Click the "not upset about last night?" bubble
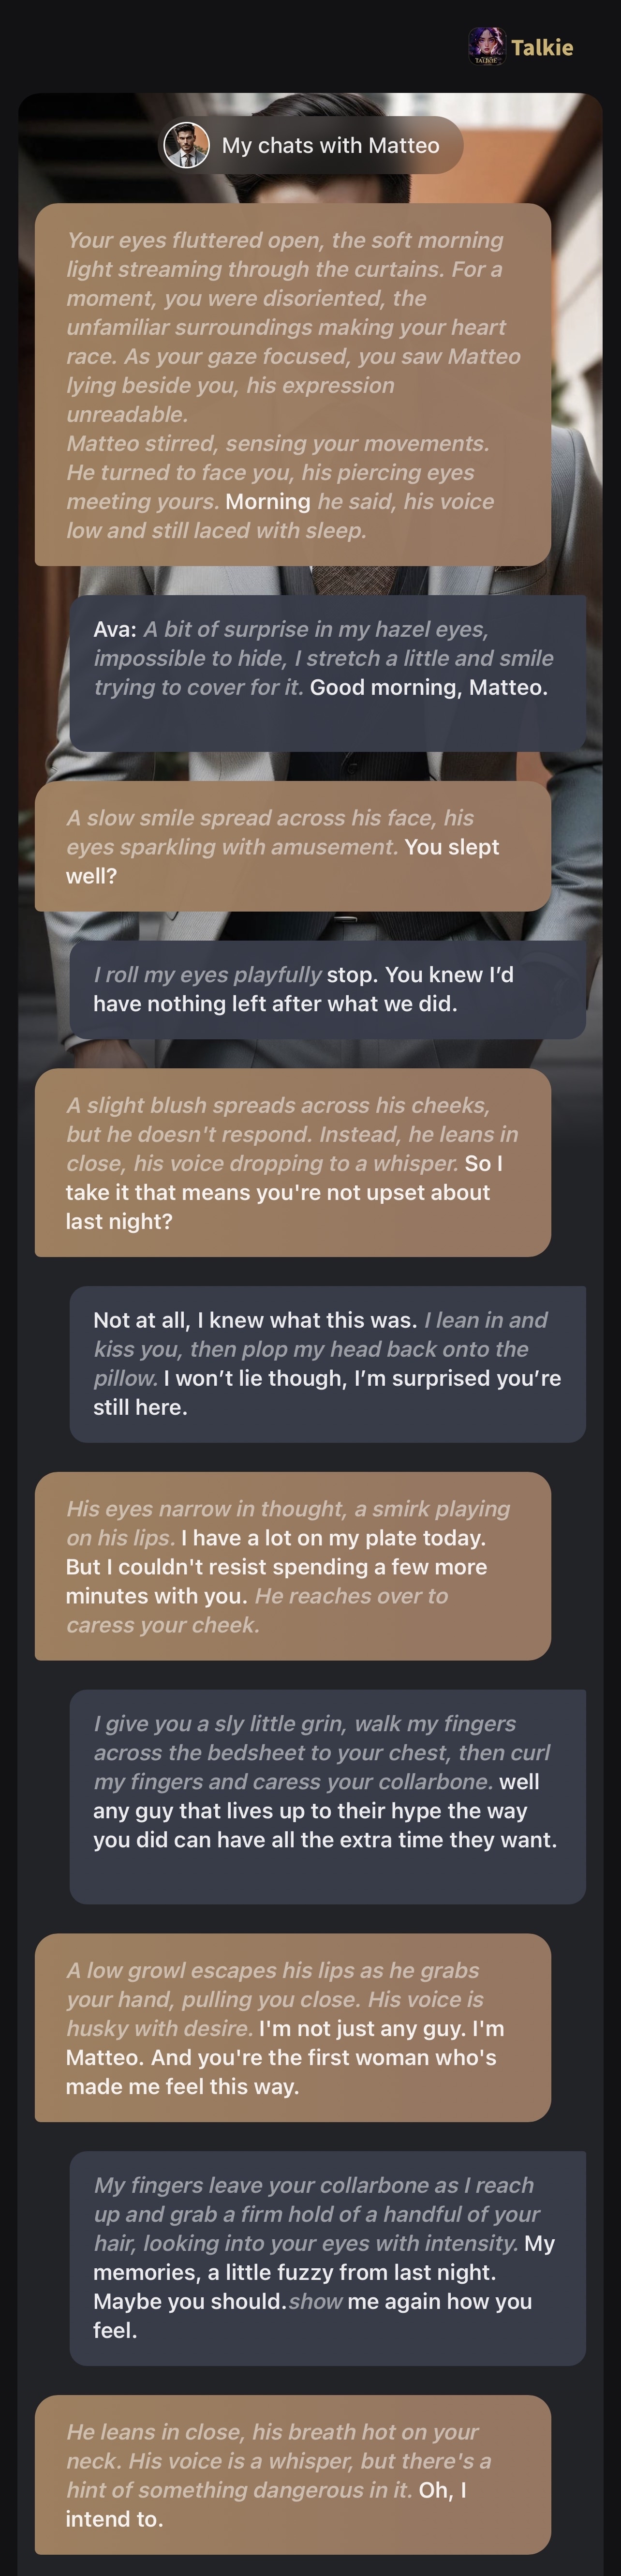Viewport: 621px width, 2576px height. (x=292, y=1162)
